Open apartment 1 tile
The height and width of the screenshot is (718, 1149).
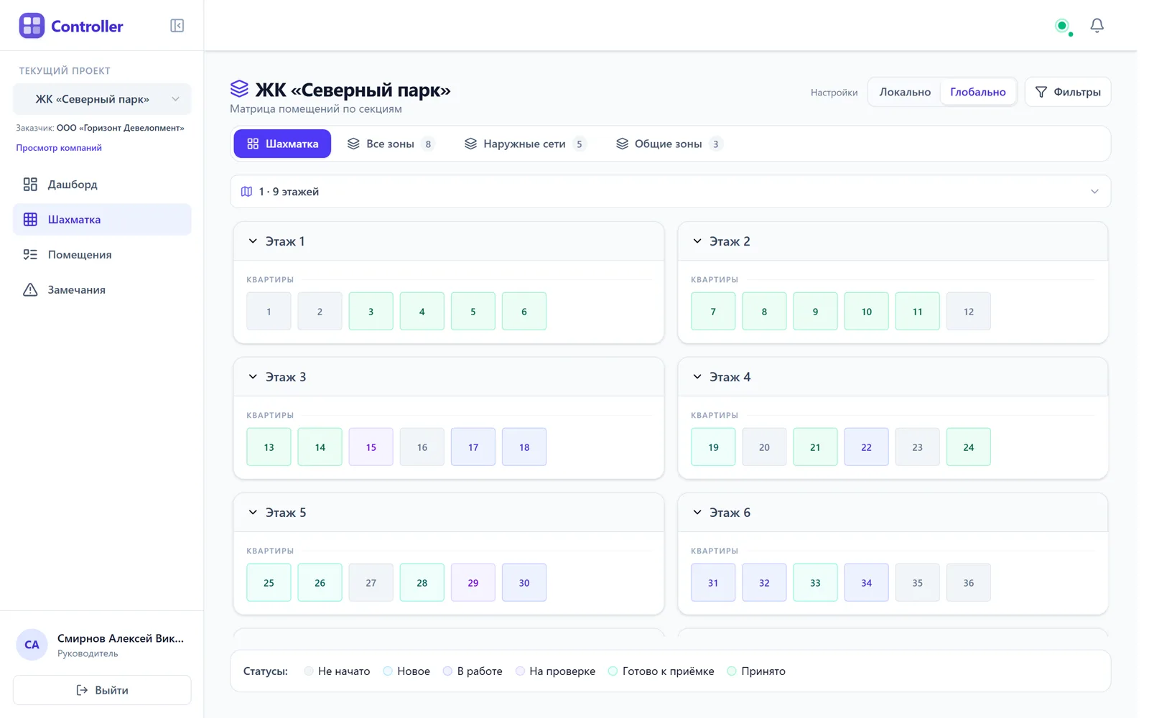point(269,311)
